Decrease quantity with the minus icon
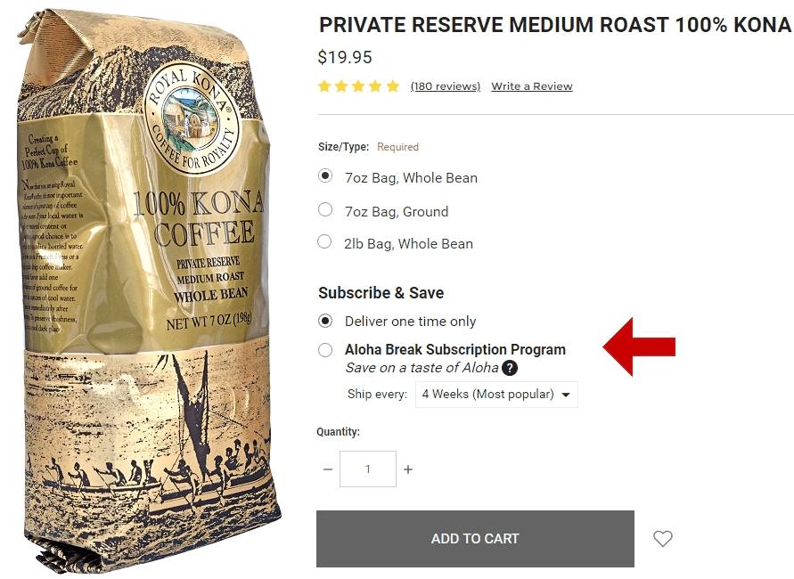The image size is (794, 579). tap(328, 469)
